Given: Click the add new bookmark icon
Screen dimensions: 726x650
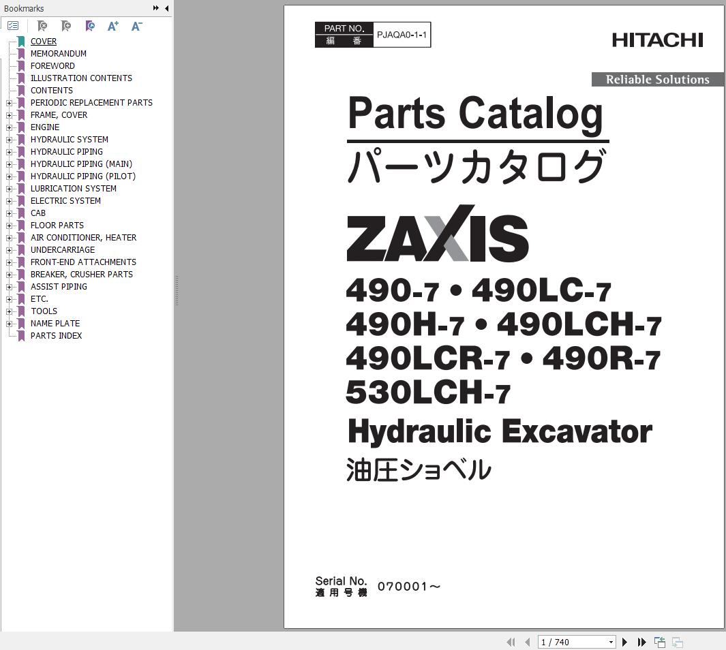Looking at the screenshot, I should coord(66,26).
